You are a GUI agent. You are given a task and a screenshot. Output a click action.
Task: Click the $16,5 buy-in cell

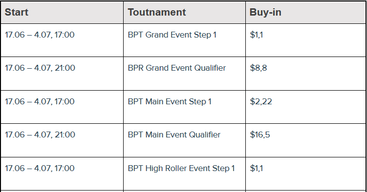point(306,140)
